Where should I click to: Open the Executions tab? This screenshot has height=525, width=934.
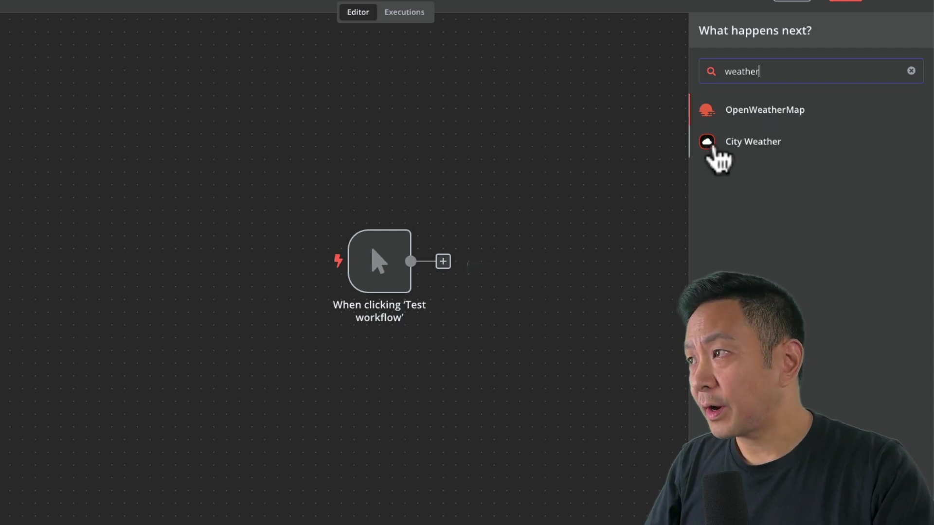pos(404,12)
